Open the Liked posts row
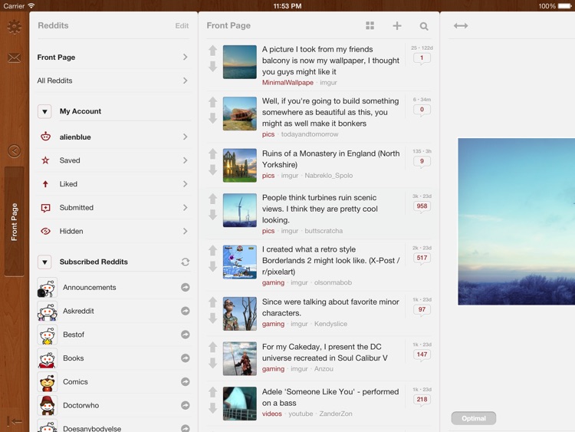The height and width of the screenshot is (432, 575). (113, 184)
